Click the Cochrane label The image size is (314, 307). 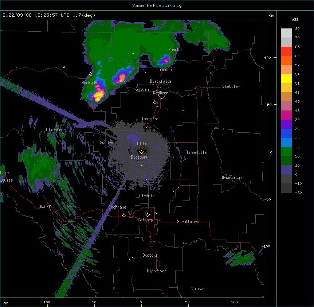(117, 207)
